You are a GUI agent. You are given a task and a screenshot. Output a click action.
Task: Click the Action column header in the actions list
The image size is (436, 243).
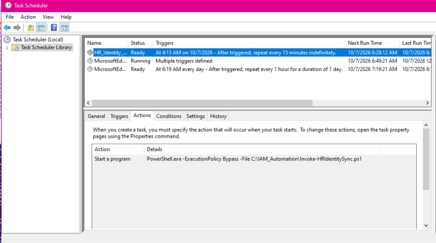(x=118, y=149)
